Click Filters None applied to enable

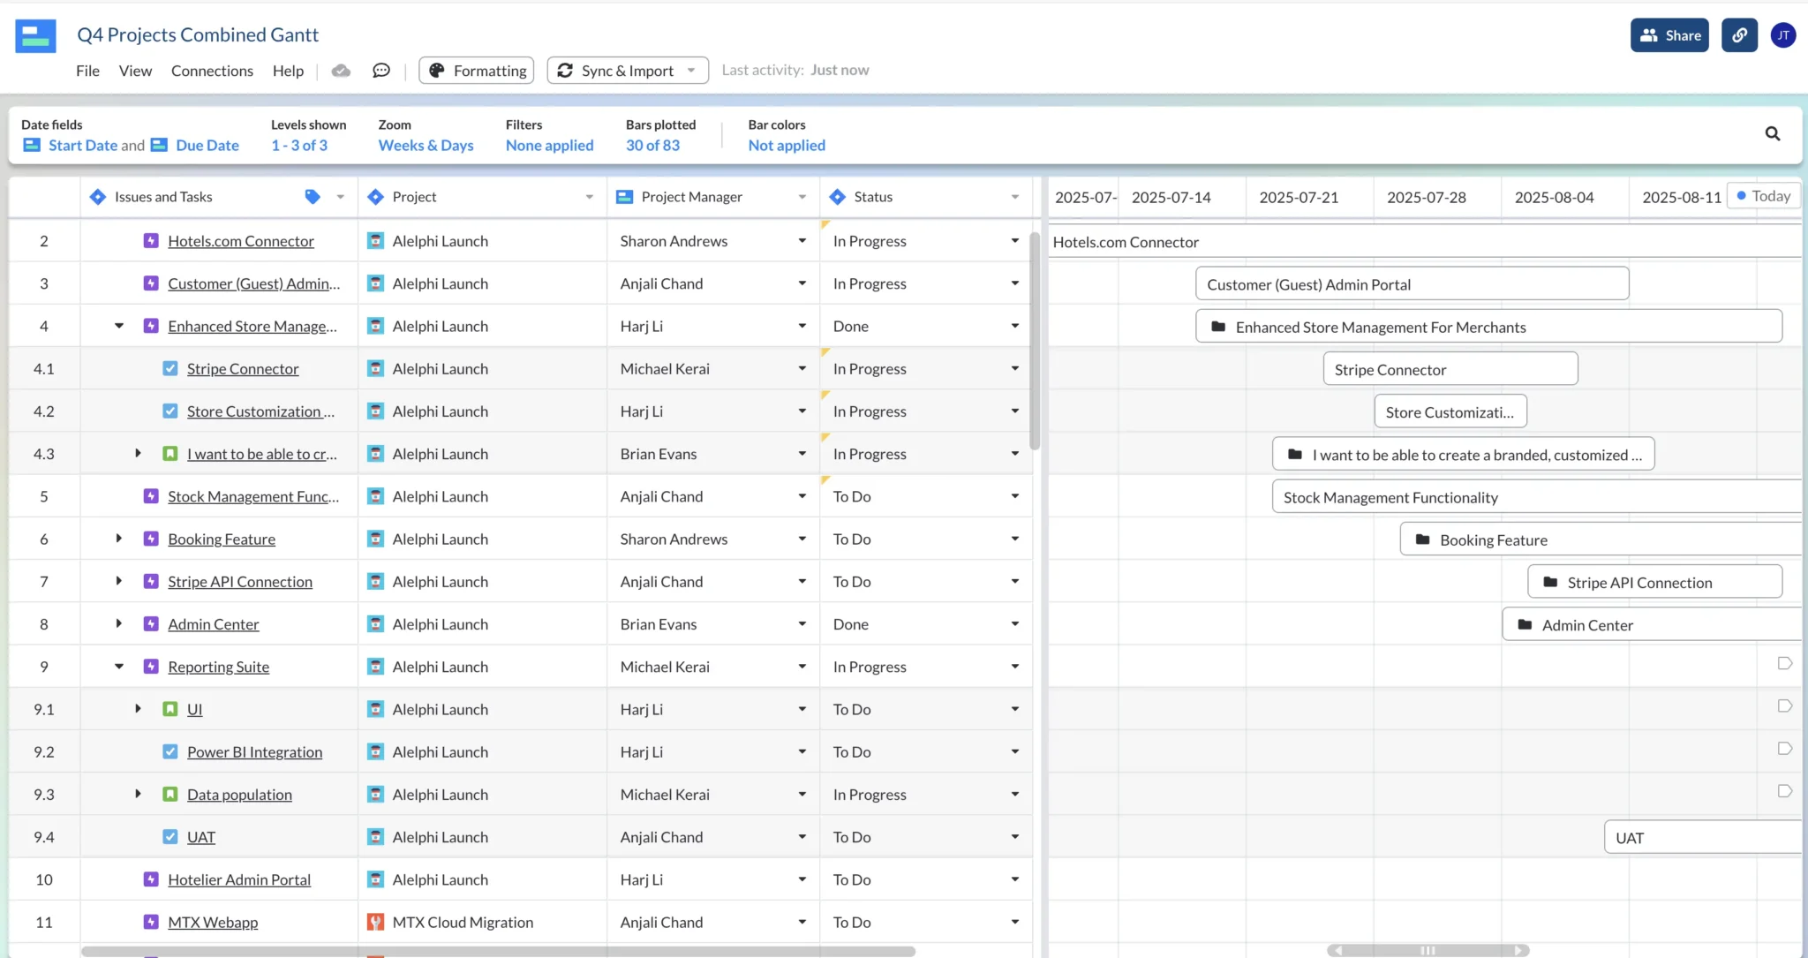coord(549,134)
